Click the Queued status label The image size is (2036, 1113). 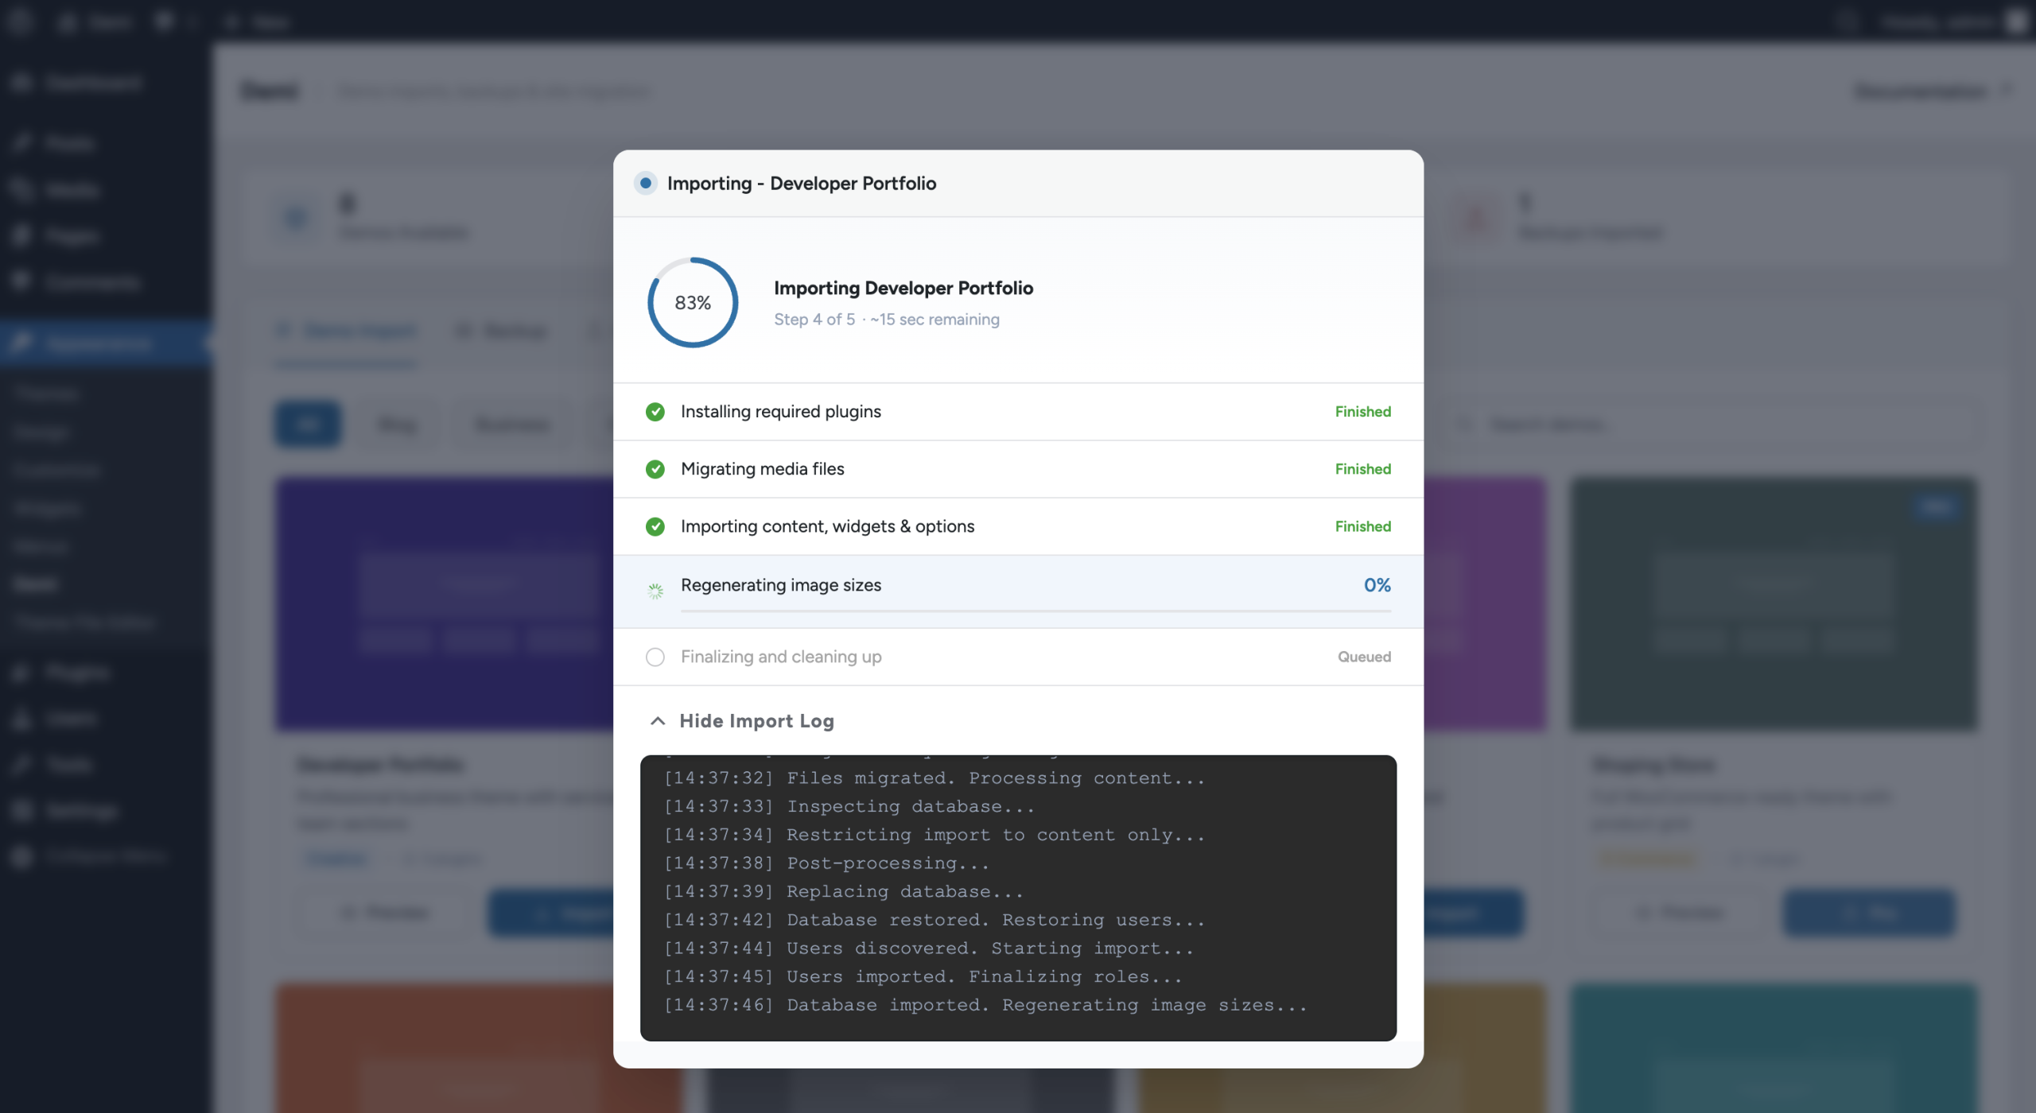click(1364, 657)
